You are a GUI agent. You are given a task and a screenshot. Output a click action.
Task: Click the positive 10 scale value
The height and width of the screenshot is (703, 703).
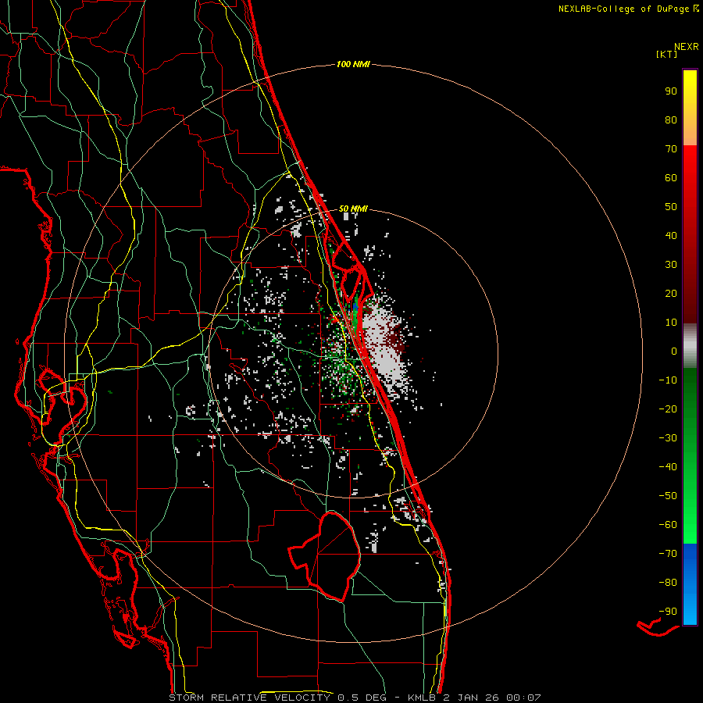(x=671, y=323)
